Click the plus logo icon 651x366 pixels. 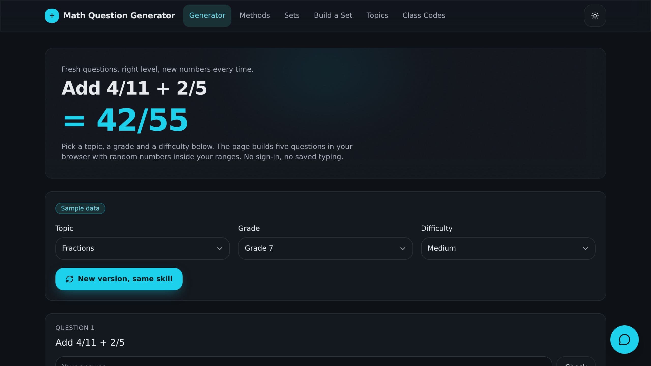click(52, 16)
